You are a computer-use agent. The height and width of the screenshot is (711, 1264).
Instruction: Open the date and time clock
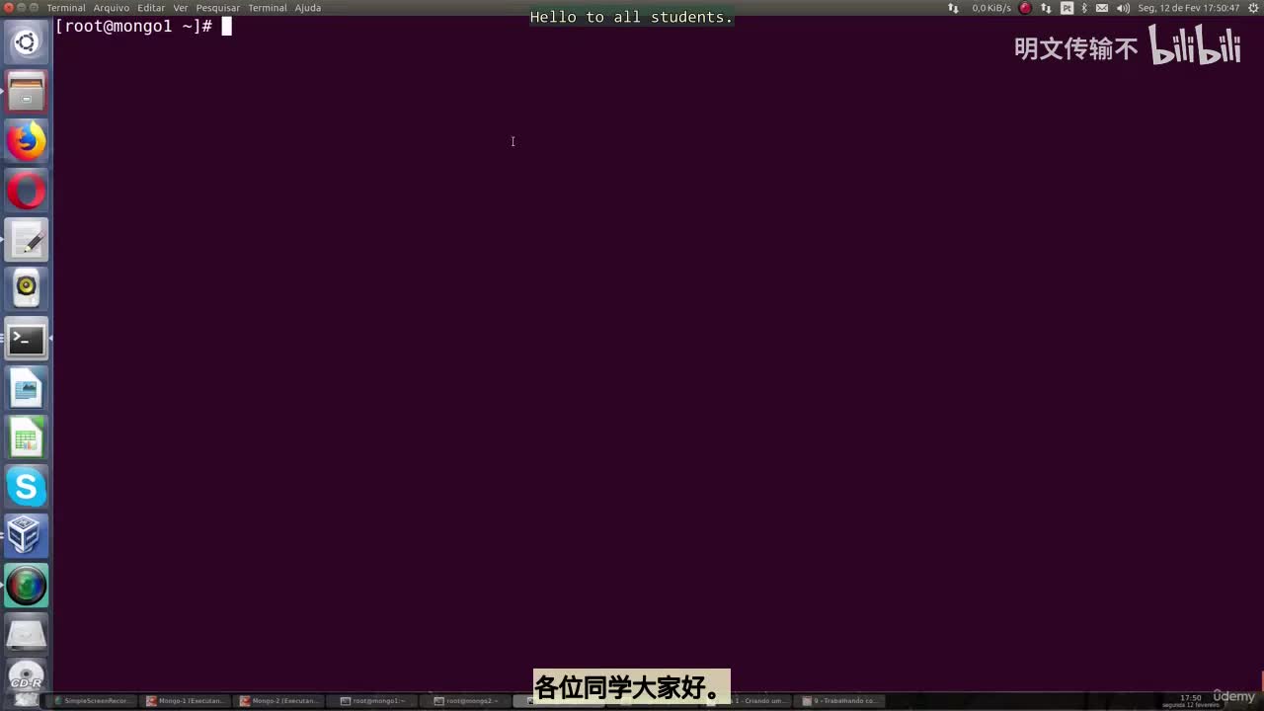tap(1188, 8)
